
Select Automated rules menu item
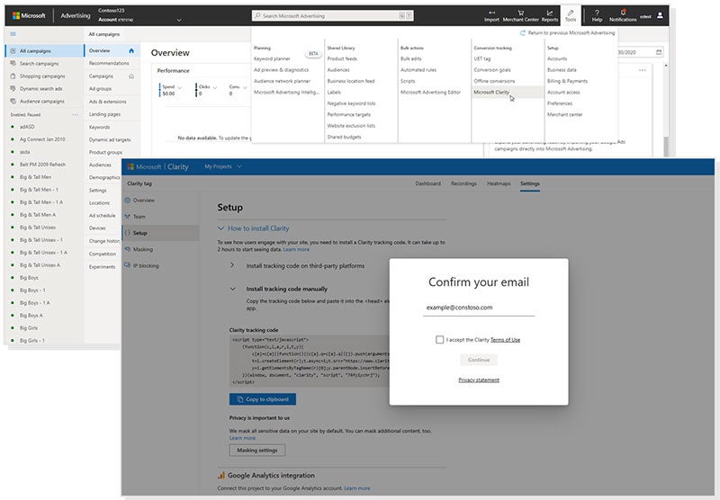click(x=418, y=70)
